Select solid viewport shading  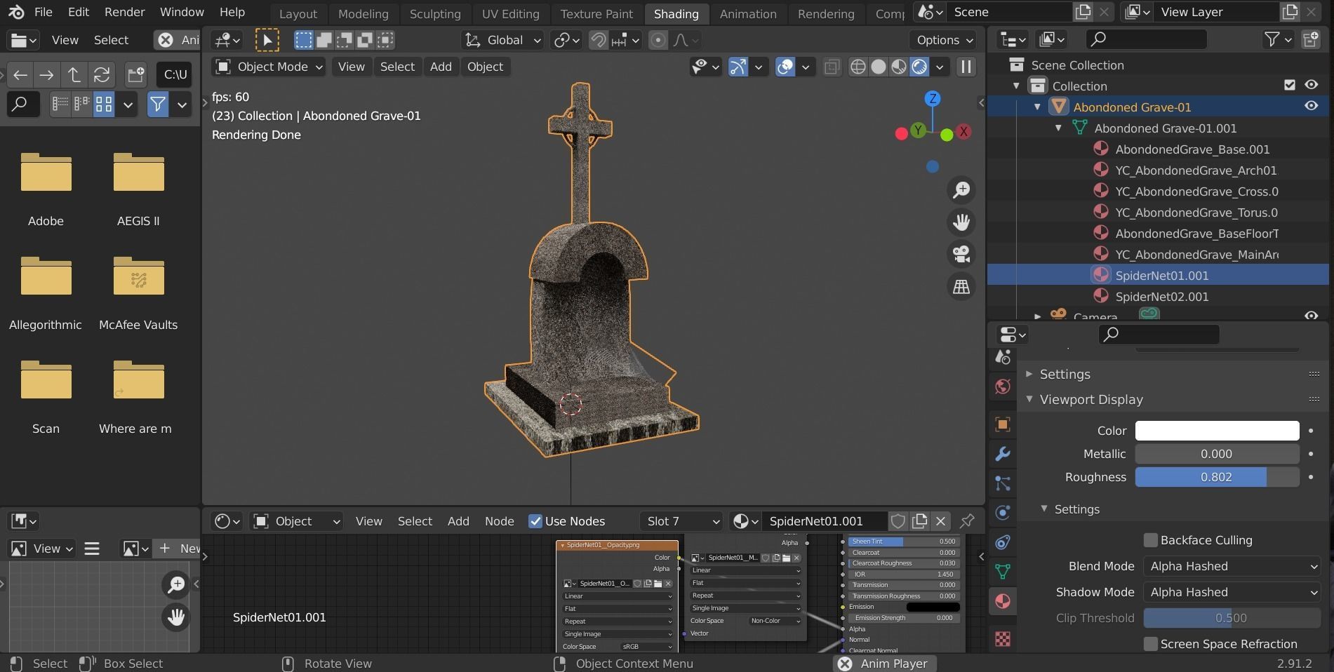point(878,67)
